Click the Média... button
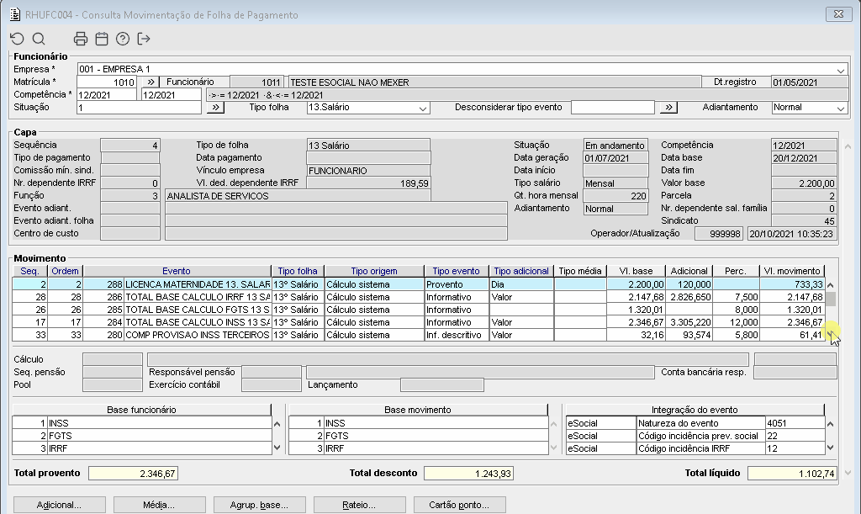Viewport: 861px width, 514px height. [x=160, y=505]
